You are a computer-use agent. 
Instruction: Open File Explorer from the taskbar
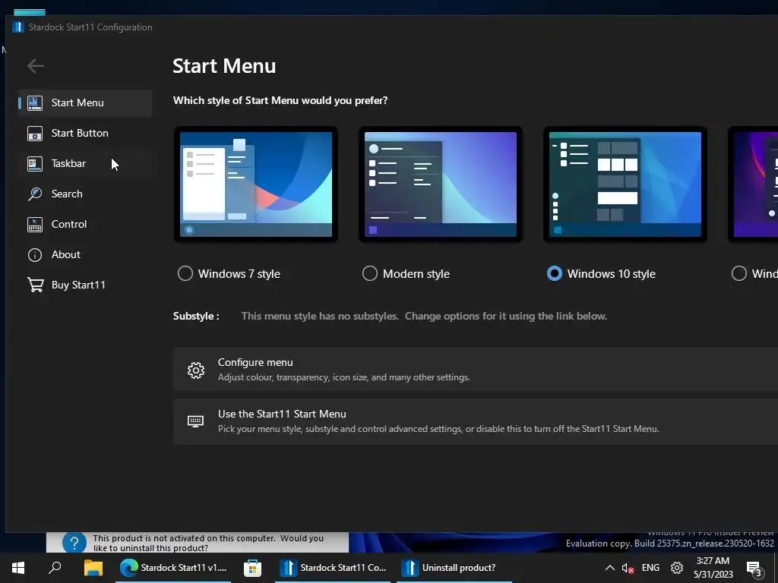(x=93, y=568)
